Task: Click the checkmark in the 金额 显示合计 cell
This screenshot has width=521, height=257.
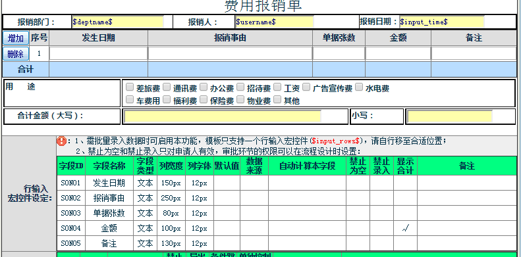Action: pyautogui.click(x=405, y=228)
